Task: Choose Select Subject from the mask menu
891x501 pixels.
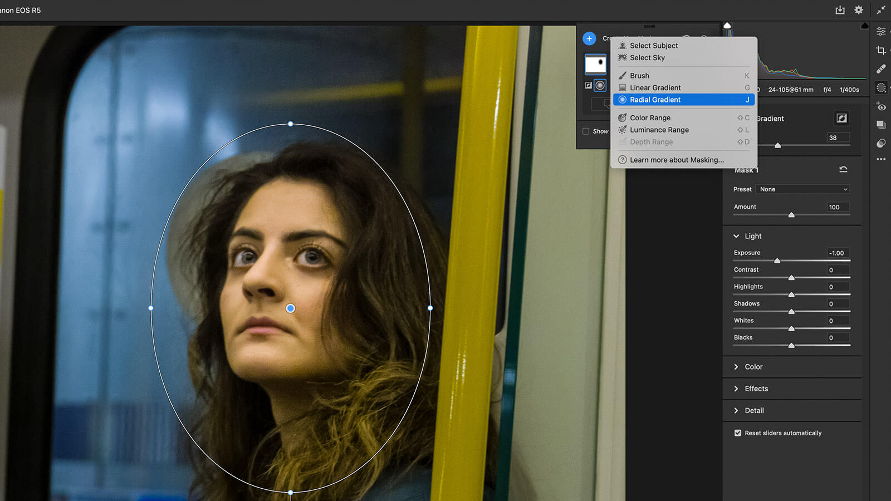Action: pyautogui.click(x=684, y=46)
